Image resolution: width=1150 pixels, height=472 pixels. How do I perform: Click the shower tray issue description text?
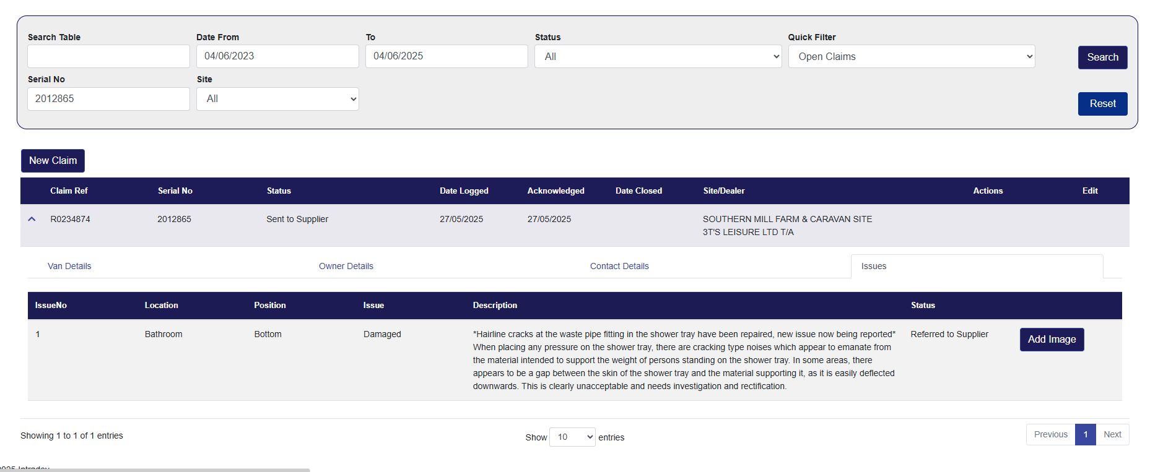(x=684, y=360)
